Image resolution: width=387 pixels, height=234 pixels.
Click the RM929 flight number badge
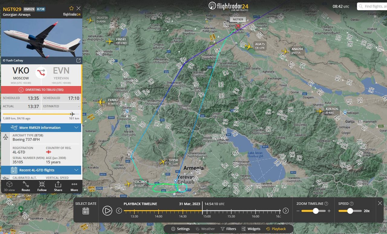(29, 9)
